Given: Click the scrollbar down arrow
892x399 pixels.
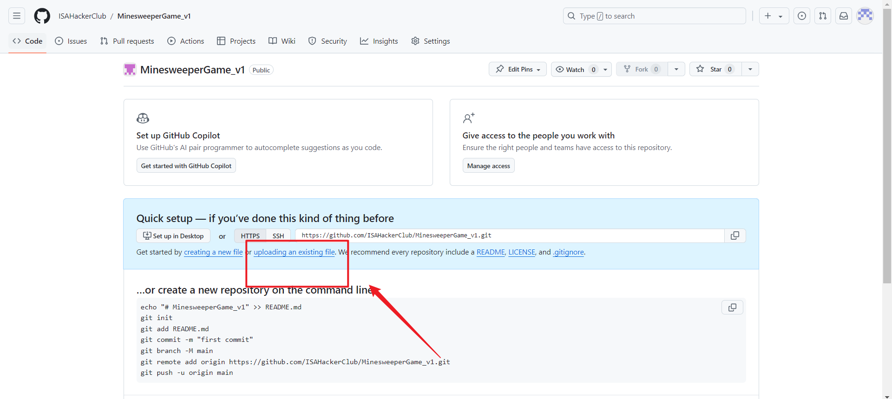Looking at the screenshot, I should [x=887, y=396].
